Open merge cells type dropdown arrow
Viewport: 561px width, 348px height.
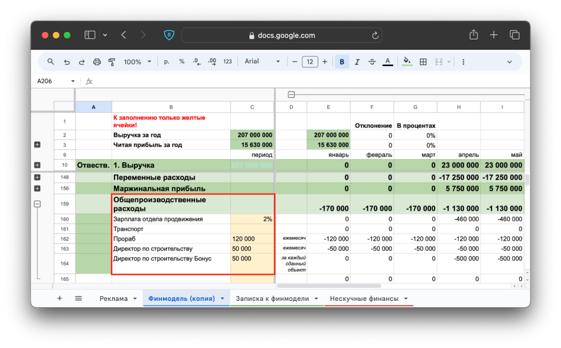coord(449,62)
